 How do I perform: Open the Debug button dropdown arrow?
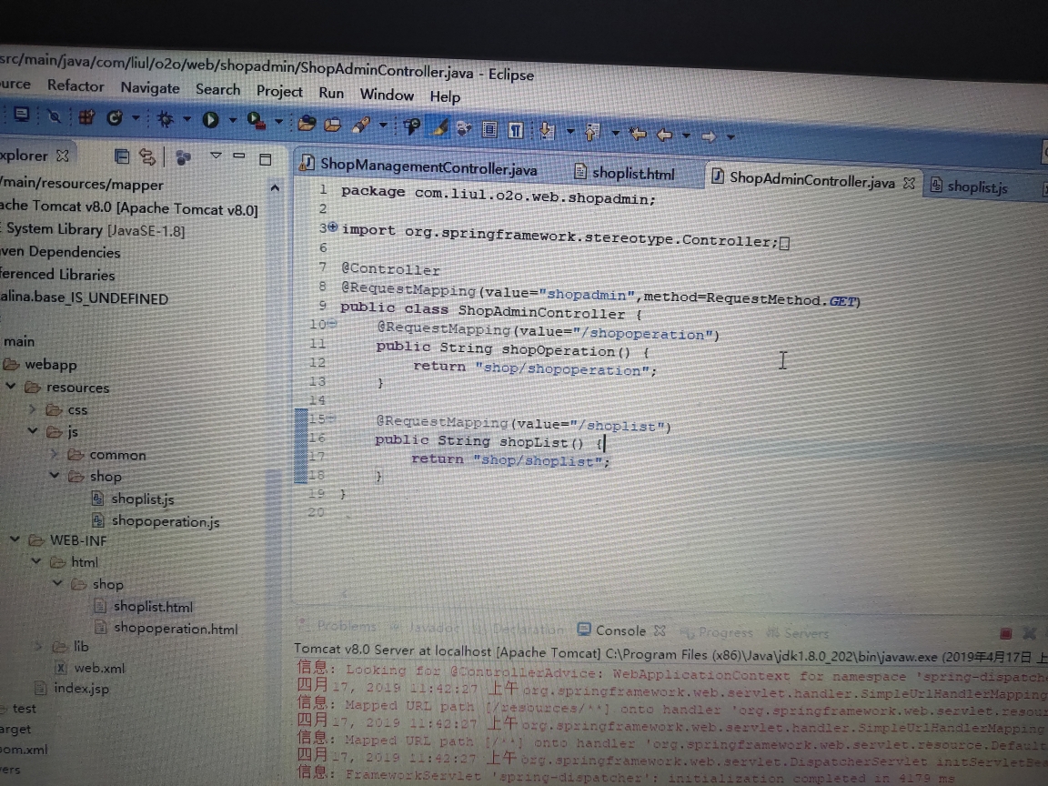pyautogui.click(x=187, y=120)
